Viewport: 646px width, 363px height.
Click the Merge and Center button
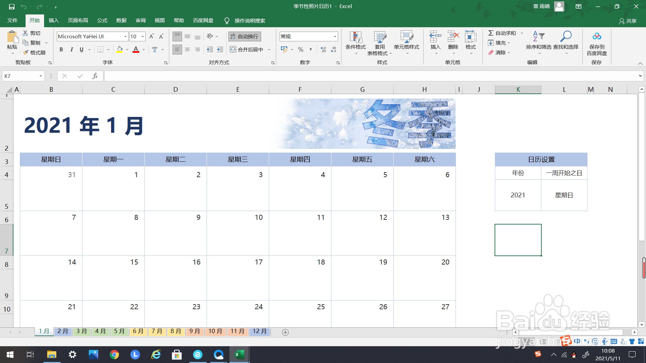click(247, 49)
